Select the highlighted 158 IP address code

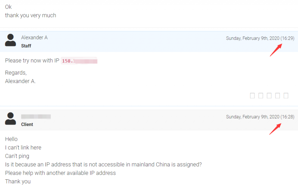coord(79,61)
